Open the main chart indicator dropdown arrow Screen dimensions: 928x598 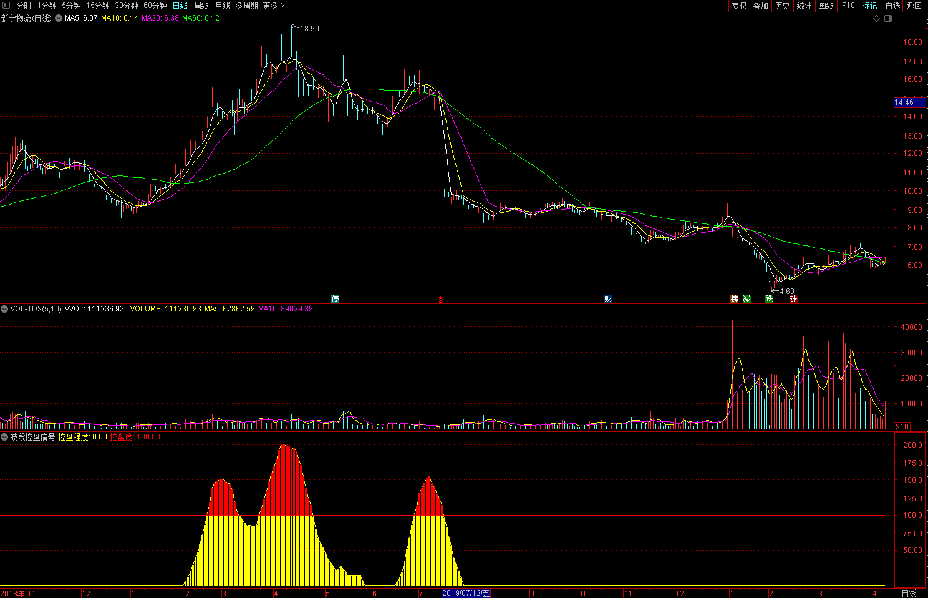tap(59, 19)
